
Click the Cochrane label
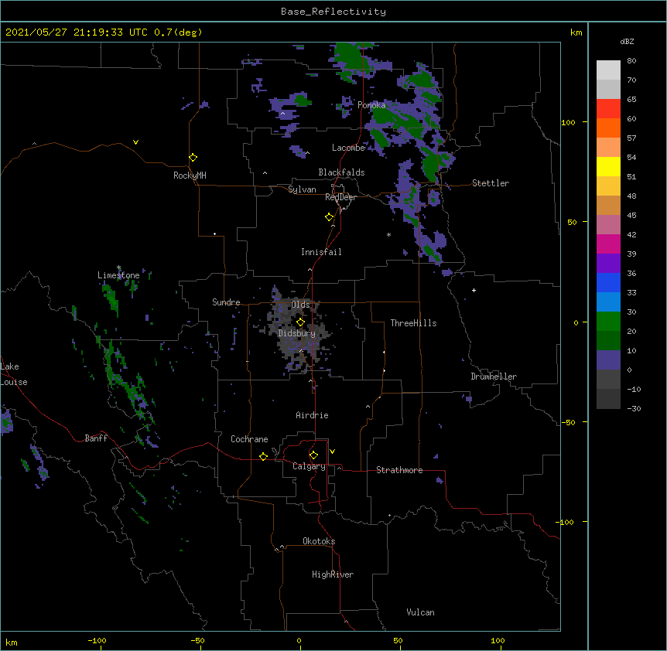(x=249, y=439)
